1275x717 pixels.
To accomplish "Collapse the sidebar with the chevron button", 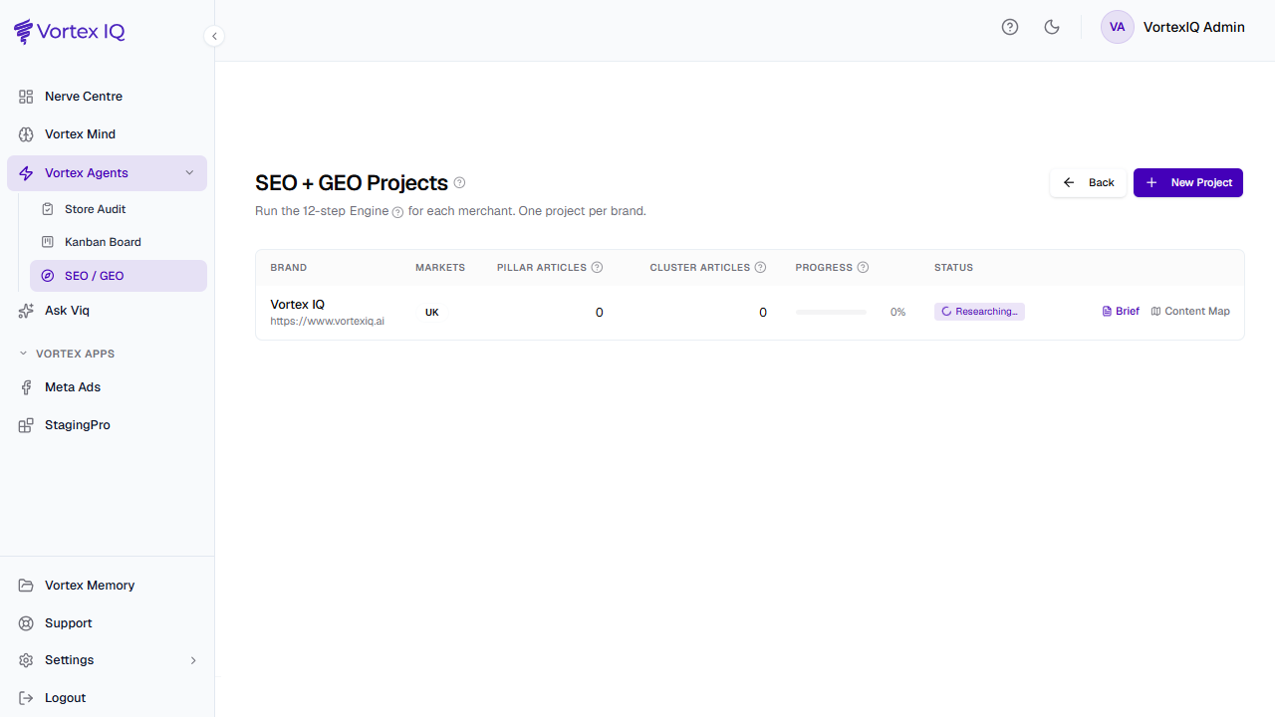I will click(x=214, y=36).
